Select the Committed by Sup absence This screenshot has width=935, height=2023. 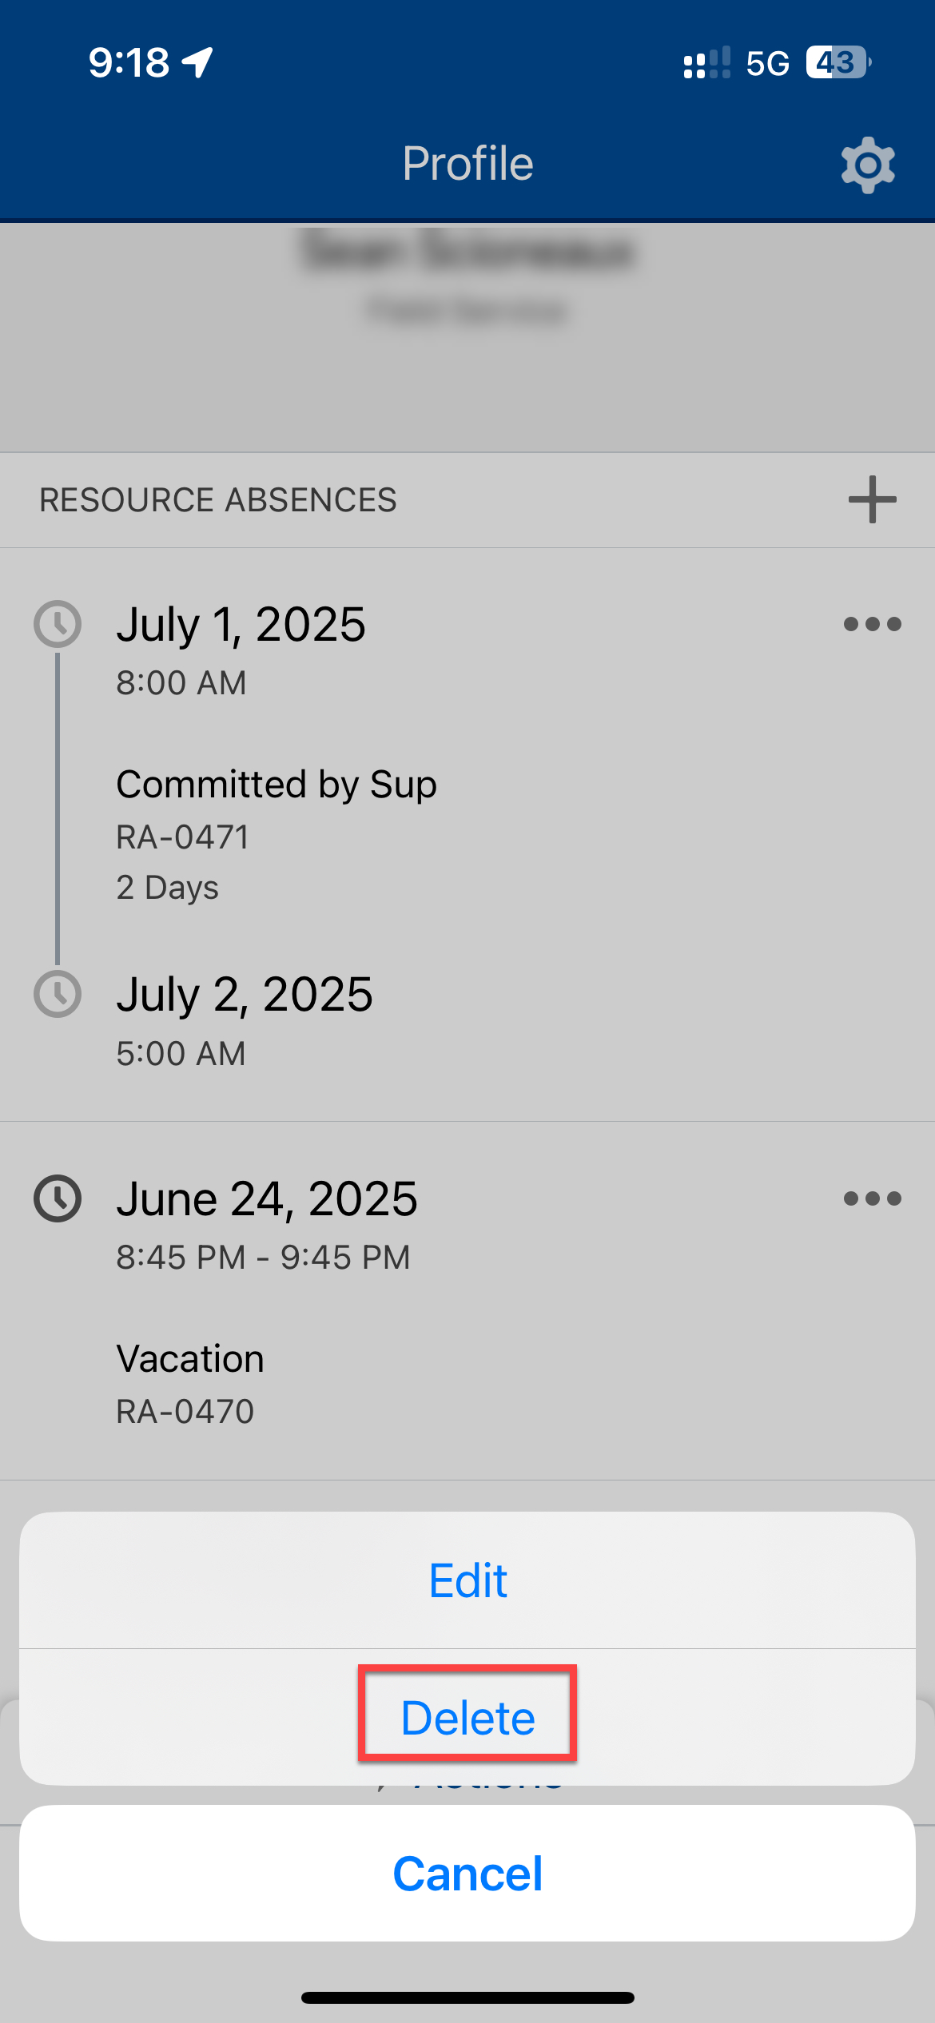click(x=277, y=785)
